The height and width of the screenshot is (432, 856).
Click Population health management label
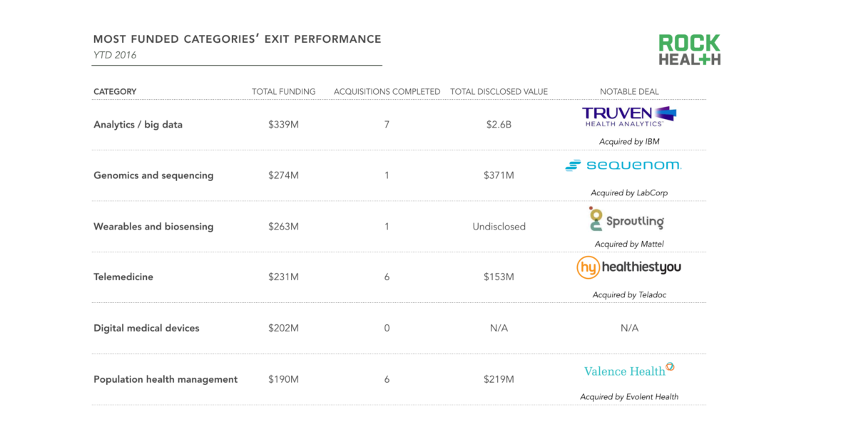pos(165,379)
